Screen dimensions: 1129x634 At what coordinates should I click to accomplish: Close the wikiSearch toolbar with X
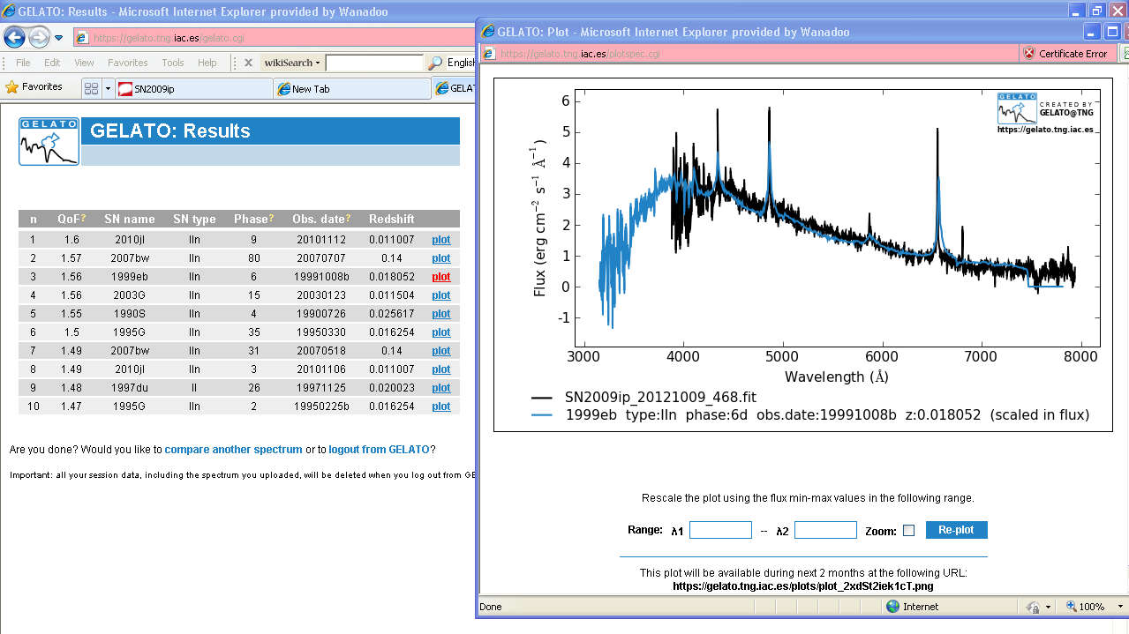[x=248, y=63]
